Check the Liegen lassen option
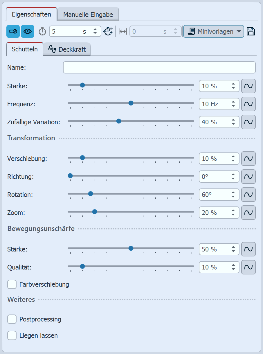This screenshot has width=263, height=354. [12, 335]
